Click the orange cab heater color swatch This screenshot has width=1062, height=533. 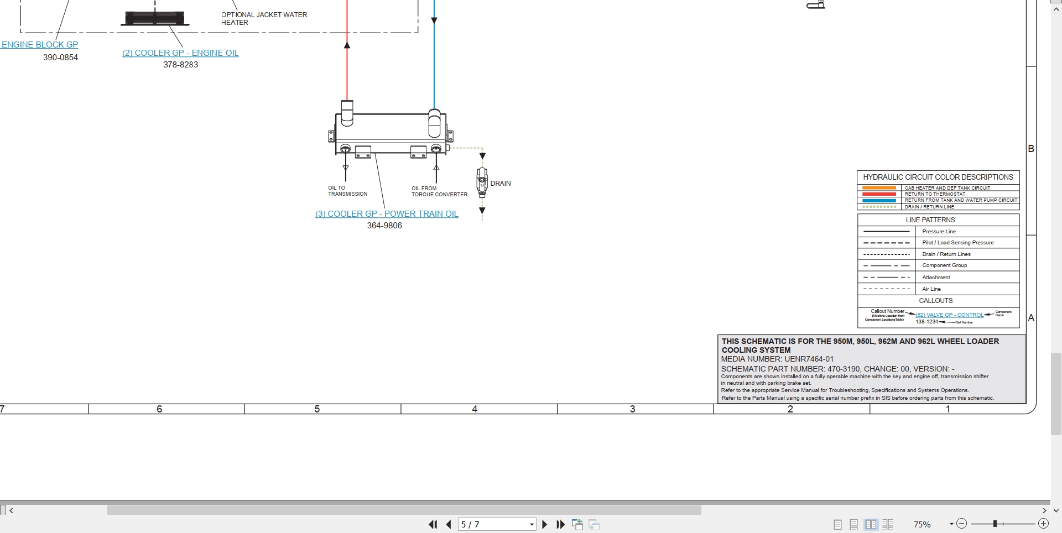point(879,188)
